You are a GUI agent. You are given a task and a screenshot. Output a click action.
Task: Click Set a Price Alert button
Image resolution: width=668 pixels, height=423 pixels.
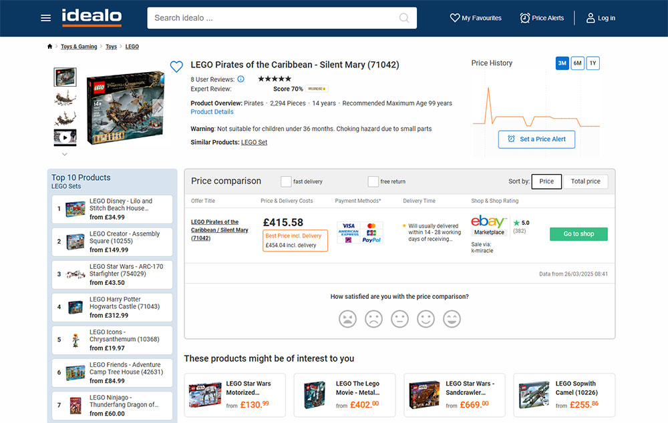coord(537,139)
